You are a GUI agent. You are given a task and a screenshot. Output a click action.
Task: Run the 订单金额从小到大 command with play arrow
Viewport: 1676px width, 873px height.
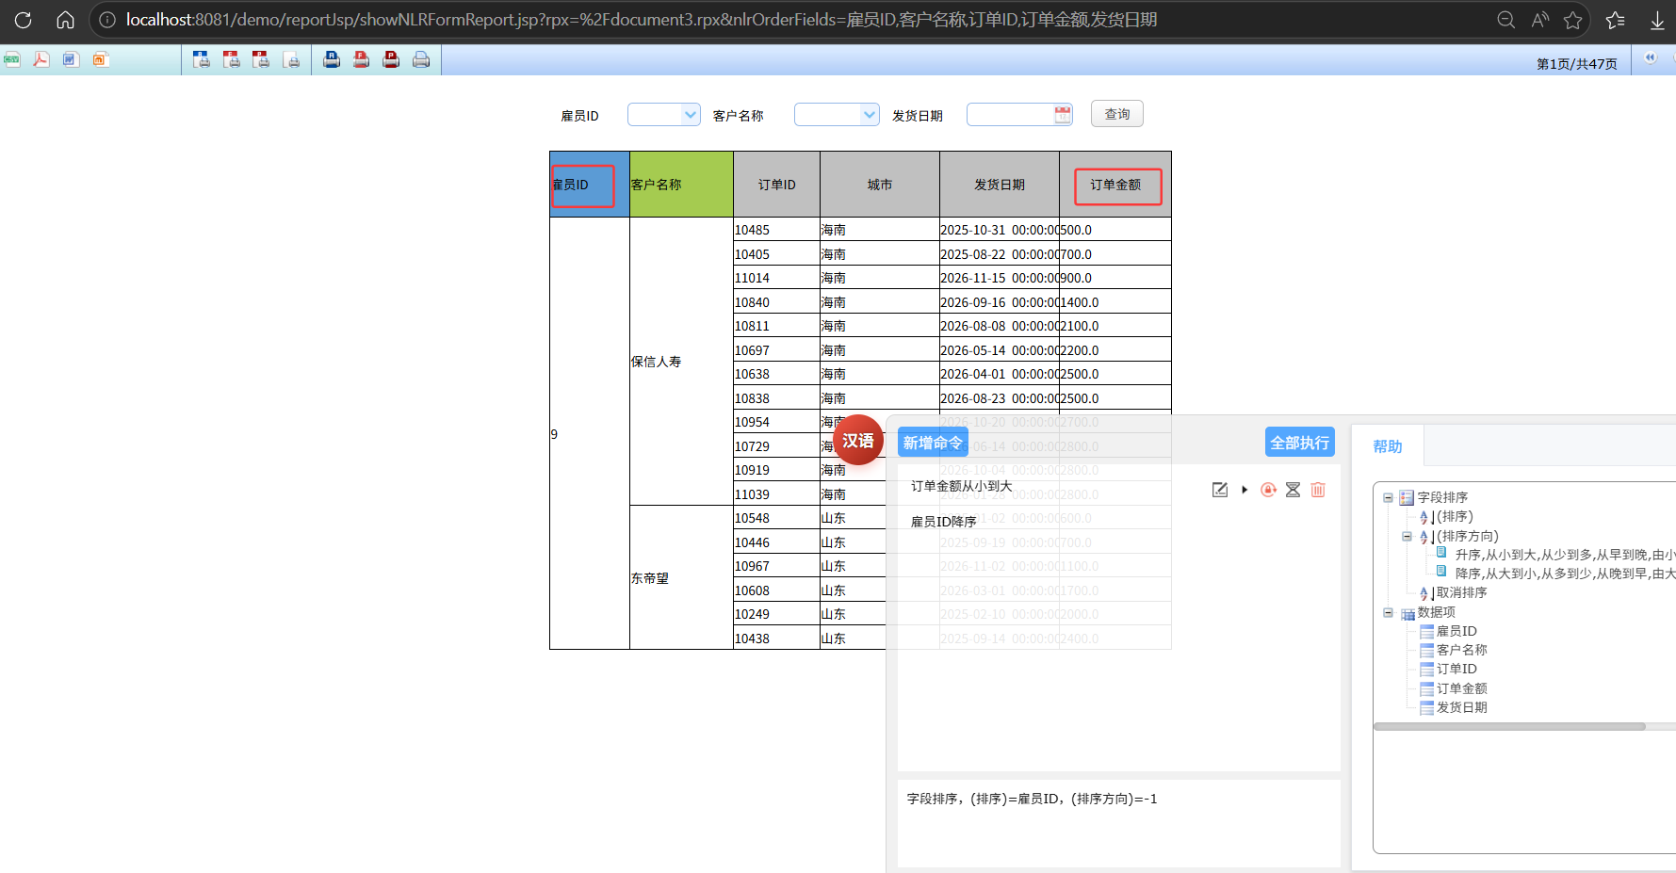(x=1245, y=490)
